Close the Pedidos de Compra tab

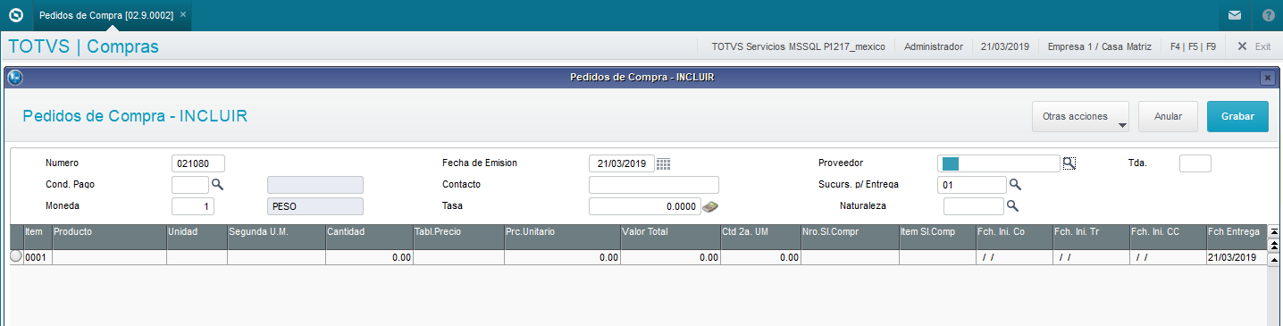(183, 15)
